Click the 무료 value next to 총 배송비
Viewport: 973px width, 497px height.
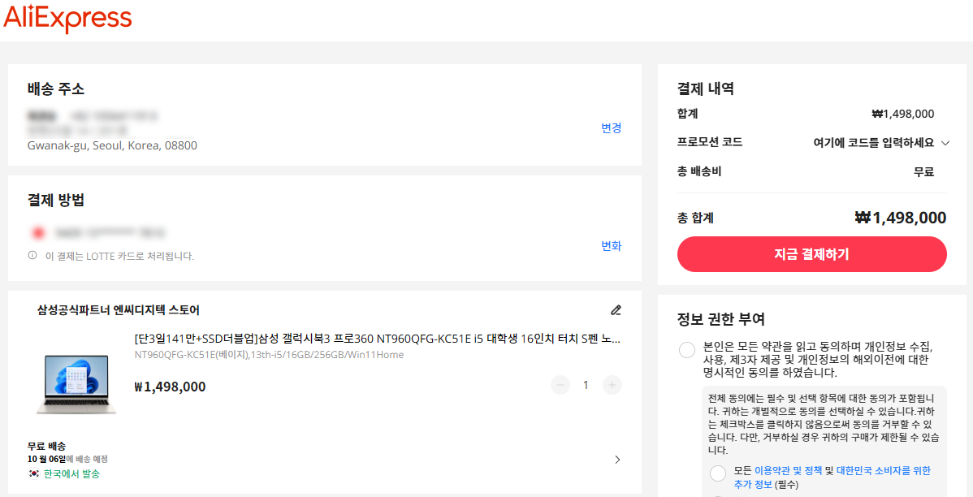pos(923,172)
